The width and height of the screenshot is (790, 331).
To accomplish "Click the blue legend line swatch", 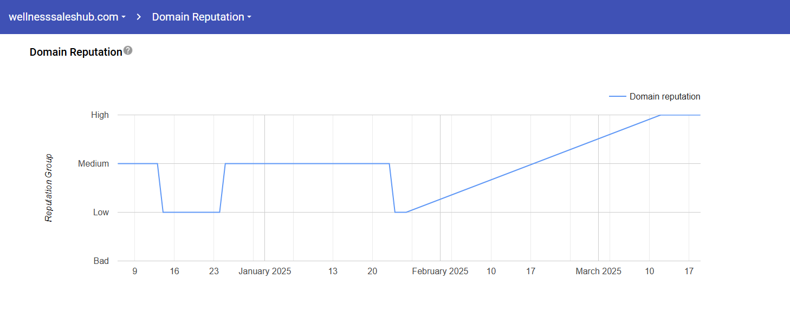I will pyautogui.click(x=618, y=97).
